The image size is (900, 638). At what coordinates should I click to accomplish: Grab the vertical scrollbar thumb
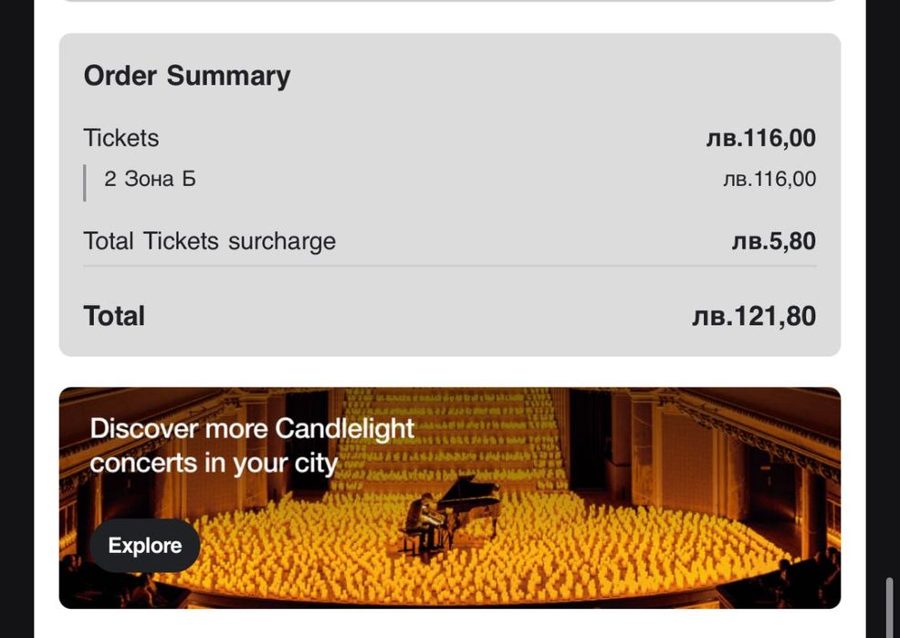click(x=890, y=606)
